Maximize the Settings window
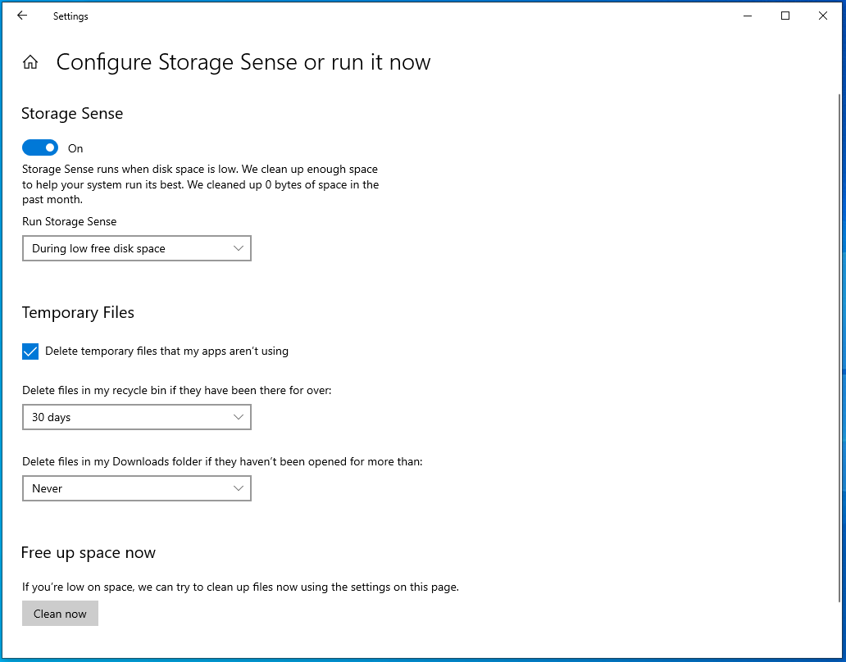This screenshot has height=662, width=846. [785, 16]
